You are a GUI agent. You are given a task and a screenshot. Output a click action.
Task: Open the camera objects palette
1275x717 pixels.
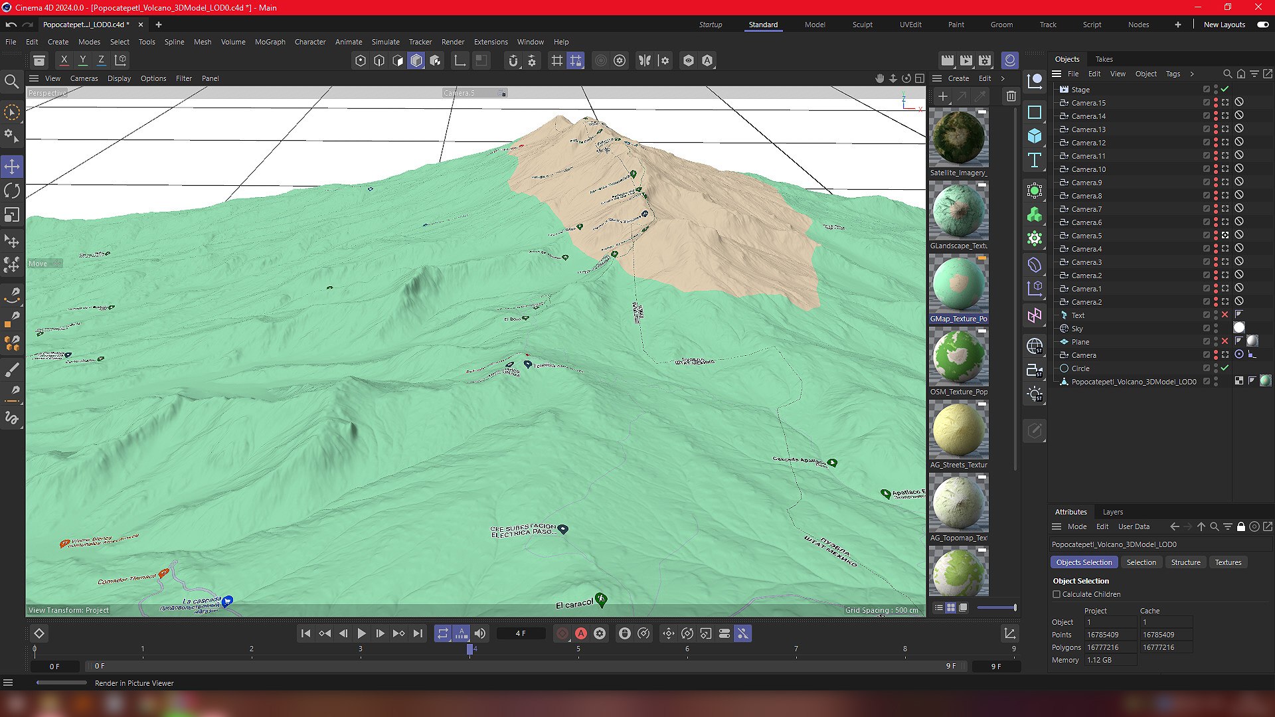pyautogui.click(x=1035, y=370)
